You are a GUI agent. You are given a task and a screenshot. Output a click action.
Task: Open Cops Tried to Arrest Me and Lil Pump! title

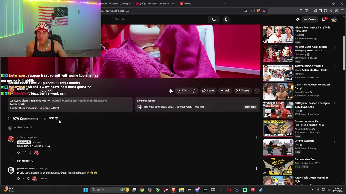pyautogui.click(x=312, y=86)
